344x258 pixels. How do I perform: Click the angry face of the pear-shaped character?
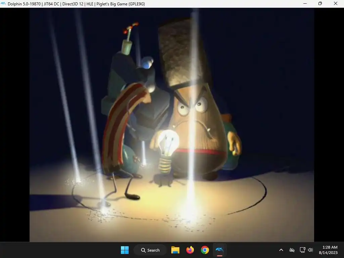click(193, 112)
